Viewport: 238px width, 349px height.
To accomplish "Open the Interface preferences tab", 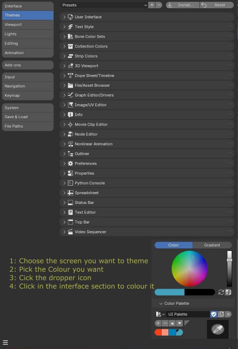I will [x=28, y=6].
